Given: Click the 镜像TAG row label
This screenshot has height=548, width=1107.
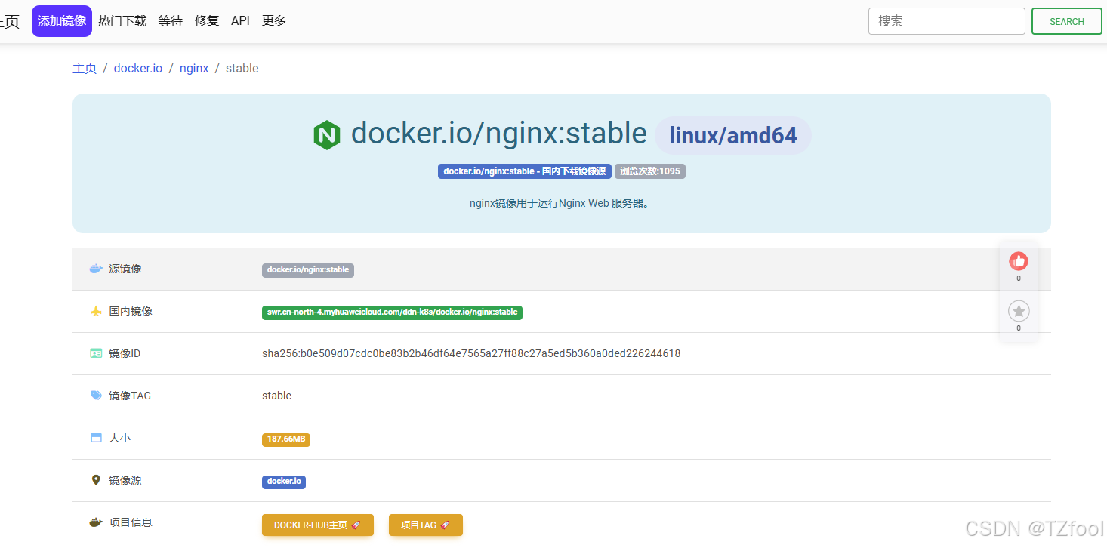Looking at the screenshot, I should 130,396.
